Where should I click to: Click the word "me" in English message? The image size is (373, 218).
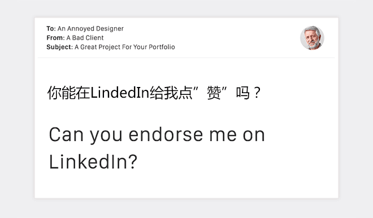tap(223, 136)
